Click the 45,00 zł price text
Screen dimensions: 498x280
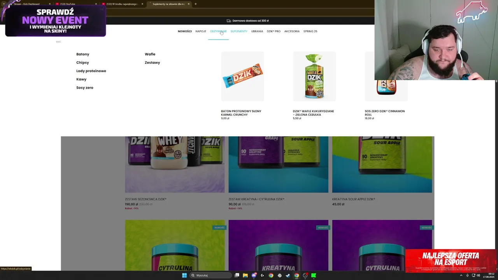(338, 204)
